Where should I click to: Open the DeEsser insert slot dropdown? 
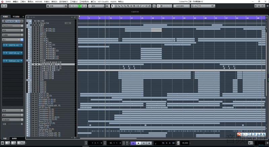(22, 61)
